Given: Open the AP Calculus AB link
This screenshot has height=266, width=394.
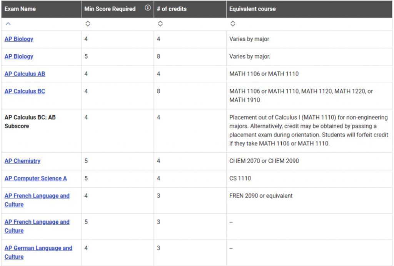Looking at the screenshot, I should [25, 74].
